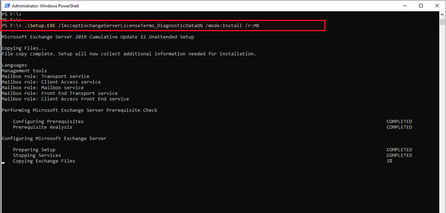Viewport: 446px width, 213px height.
Task: Click the /r:MB switch in the command
Action: tap(252, 25)
